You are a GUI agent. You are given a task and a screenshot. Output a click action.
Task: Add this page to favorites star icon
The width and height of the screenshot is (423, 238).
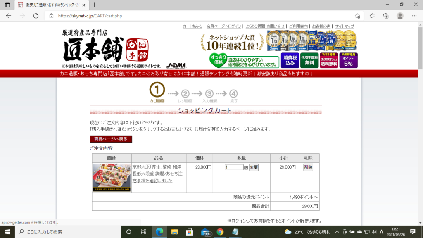click(x=357, y=16)
